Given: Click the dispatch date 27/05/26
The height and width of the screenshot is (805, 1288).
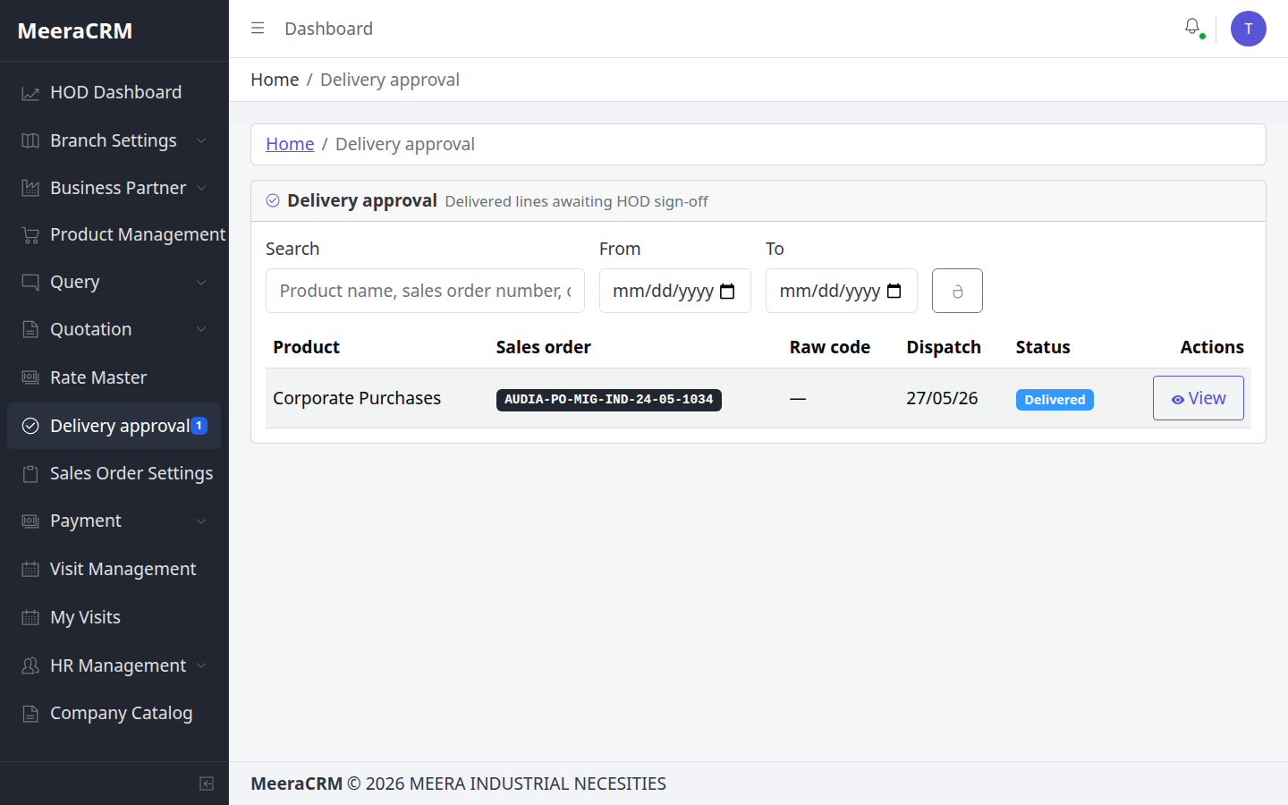Looking at the screenshot, I should tap(942, 398).
